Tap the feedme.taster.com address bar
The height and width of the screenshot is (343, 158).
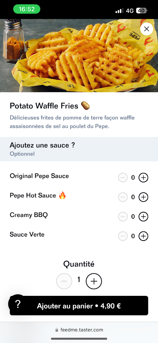tap(79, 330)
